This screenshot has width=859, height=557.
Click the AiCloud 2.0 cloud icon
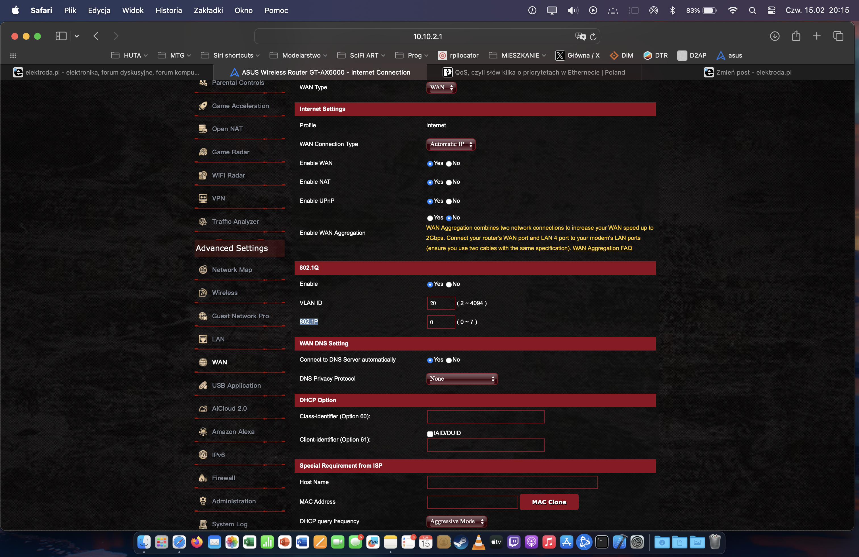coord(203,409)
